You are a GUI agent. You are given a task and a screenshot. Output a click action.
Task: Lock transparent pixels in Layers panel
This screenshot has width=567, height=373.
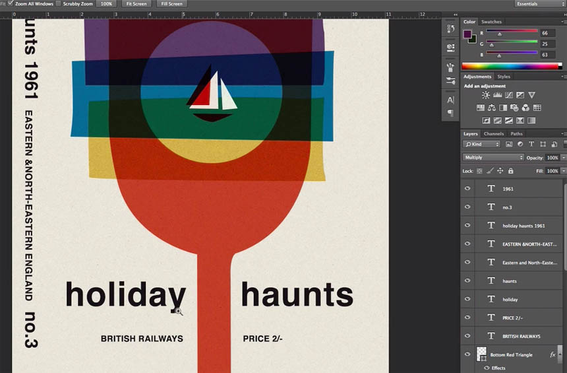tap(479, 171)
